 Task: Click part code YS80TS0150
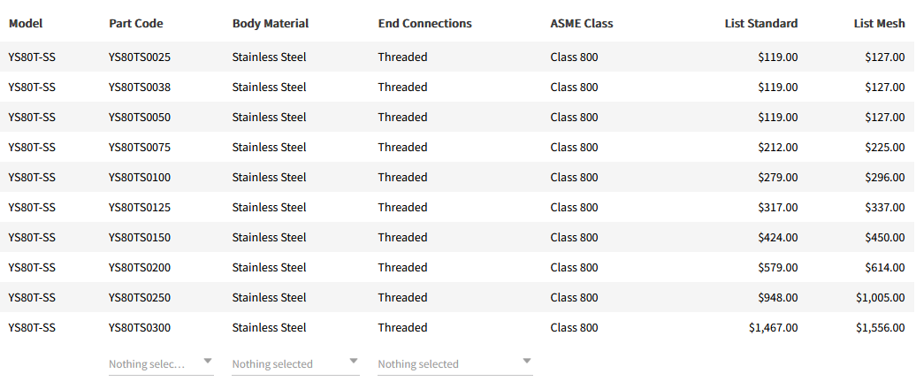(140, 238)
